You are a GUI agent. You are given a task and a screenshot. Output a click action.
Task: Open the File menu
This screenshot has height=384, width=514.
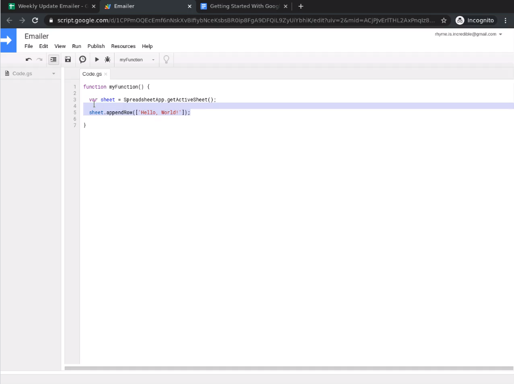(x=28, y=46)
